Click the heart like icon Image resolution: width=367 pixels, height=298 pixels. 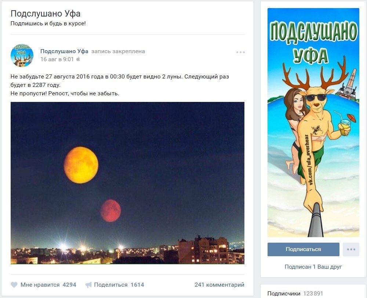[14, 285]
